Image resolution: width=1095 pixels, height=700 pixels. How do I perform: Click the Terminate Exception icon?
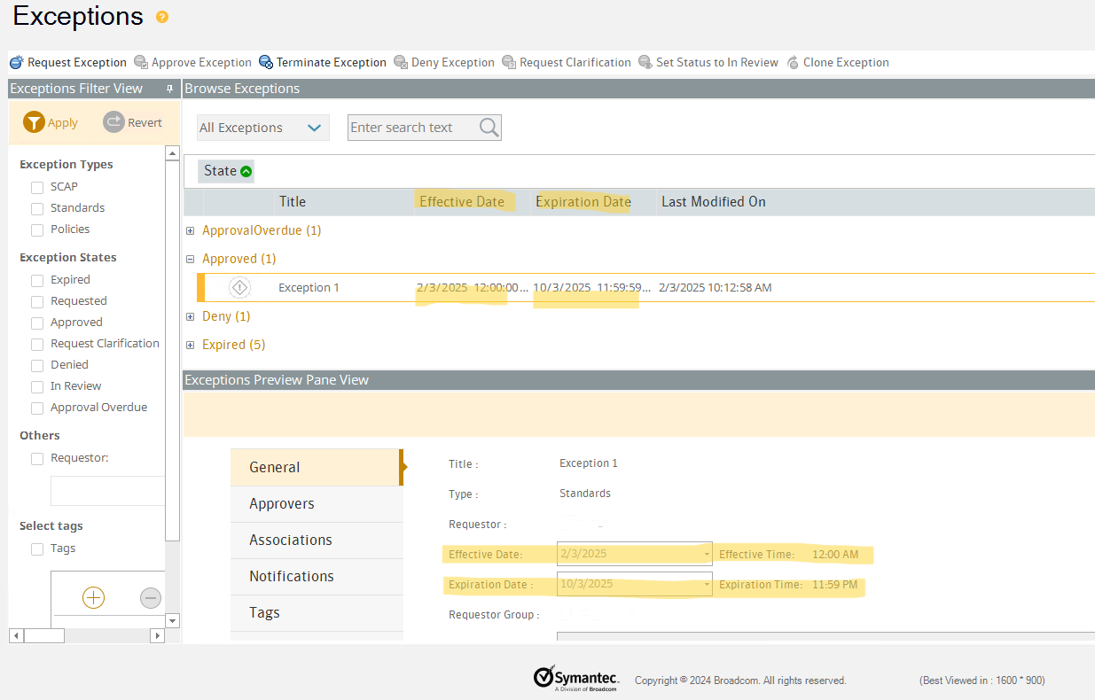tap(266, 62)
